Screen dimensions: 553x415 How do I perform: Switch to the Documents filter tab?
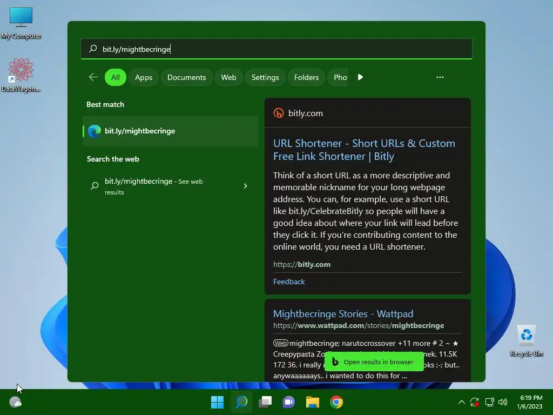coord(186,77)
